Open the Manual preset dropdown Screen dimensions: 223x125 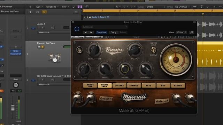pos(105,27)
